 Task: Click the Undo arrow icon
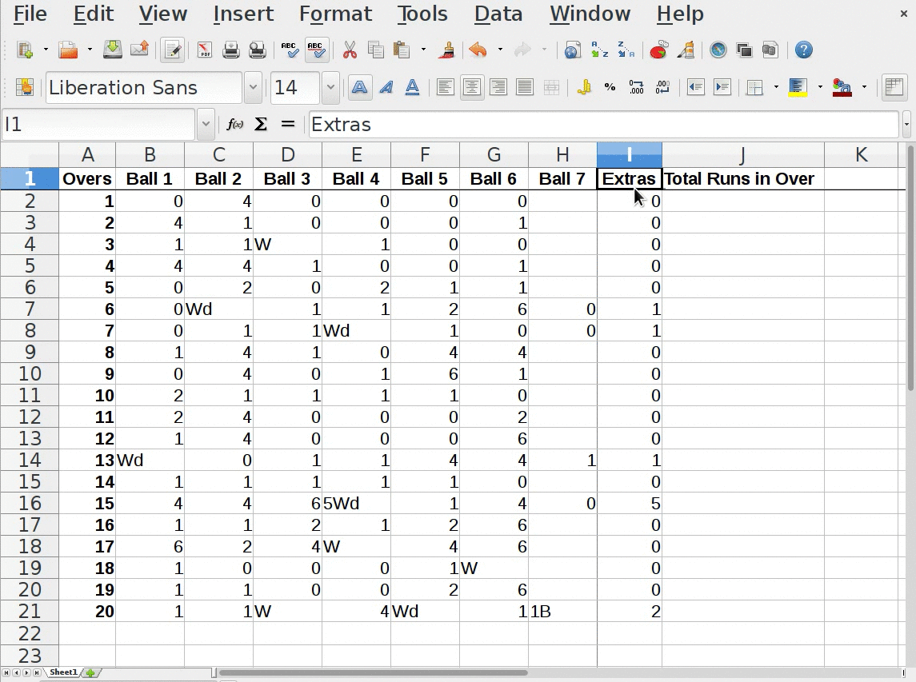click(x=478, y=50)
